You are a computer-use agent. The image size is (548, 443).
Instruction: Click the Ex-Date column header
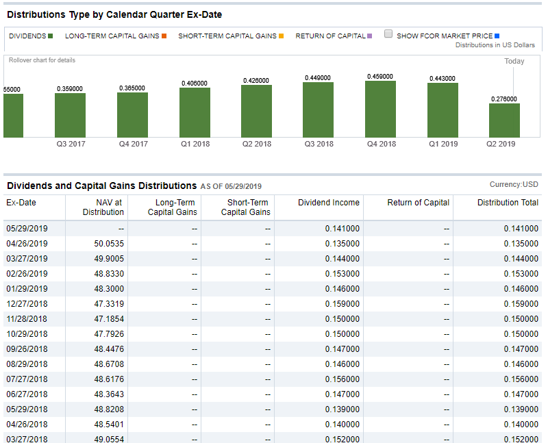[21, 203]
